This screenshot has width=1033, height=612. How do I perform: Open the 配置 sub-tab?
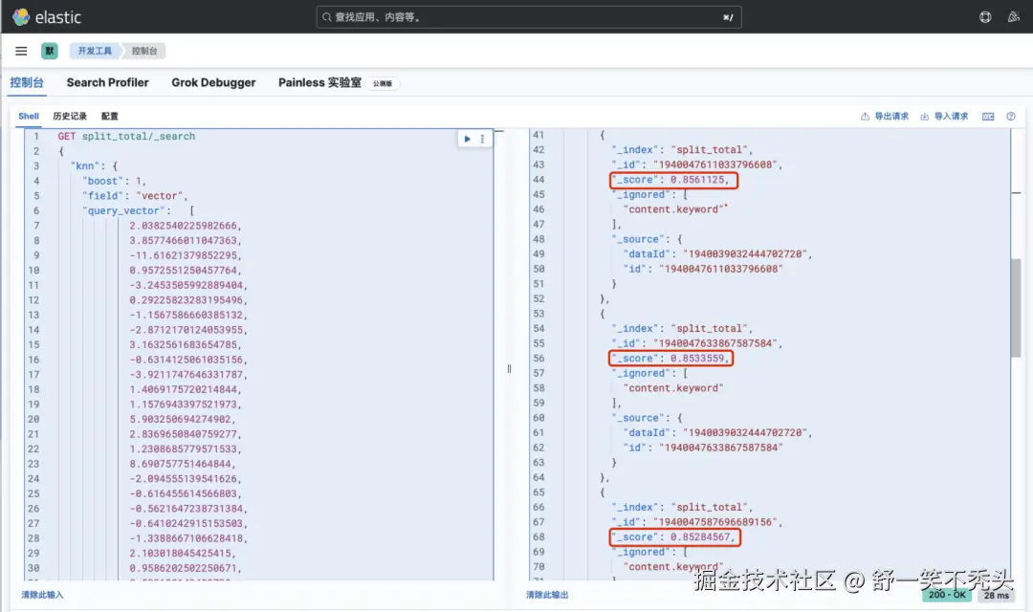click(x=109, y=116)
